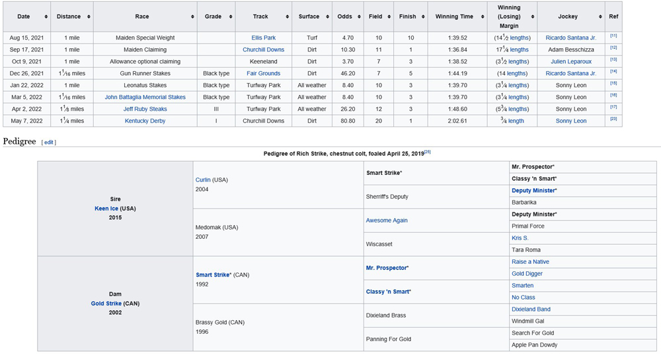Open reference [13] footnote
The image size is (661, 355).
point(613,60)
